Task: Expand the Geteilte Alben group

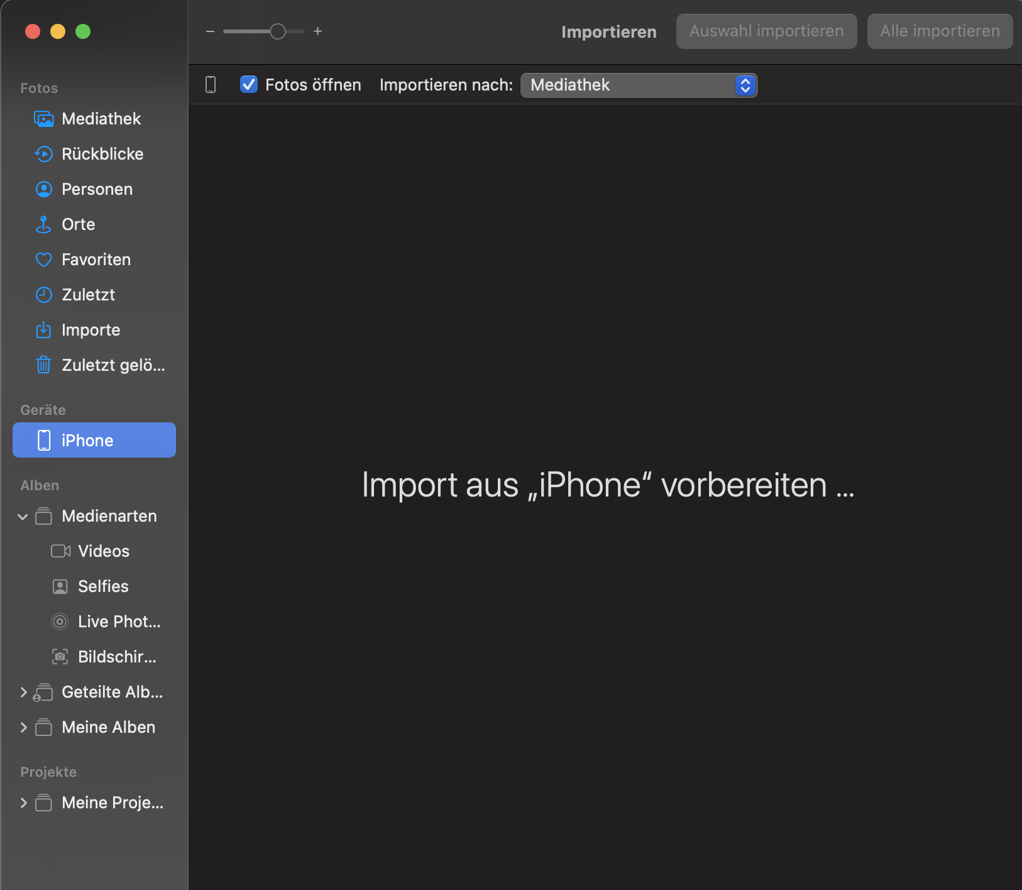Action: [x=23, y=692]
